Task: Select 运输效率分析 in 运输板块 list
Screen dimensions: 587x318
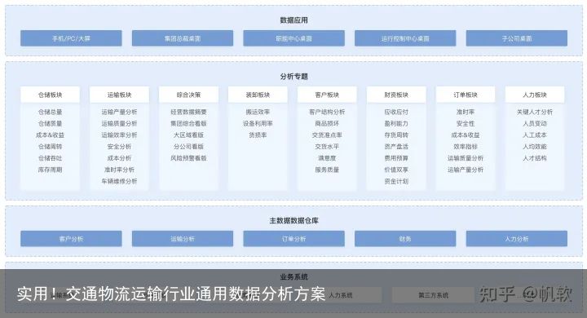Action: point(119,135)
